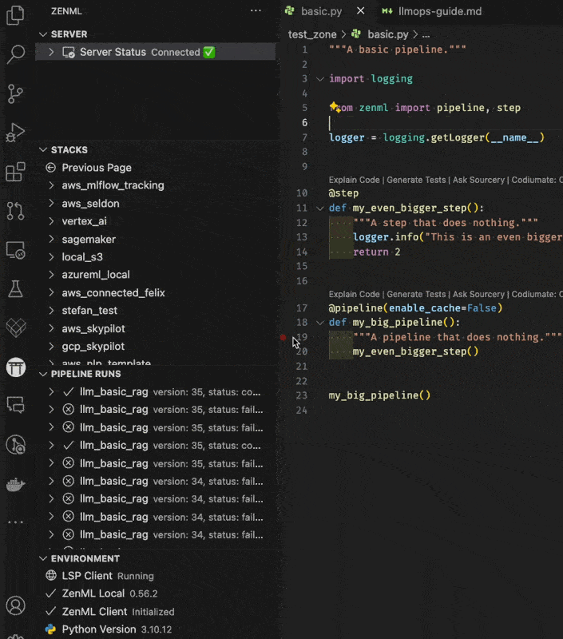563x639 pixels.
Task: Open the Source Control view
Action: 15,93
